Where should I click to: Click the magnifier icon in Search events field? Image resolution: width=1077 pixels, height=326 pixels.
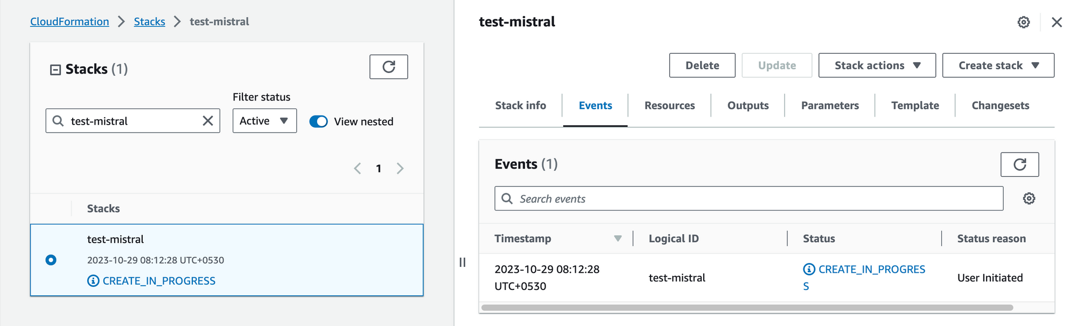[507, 199]
